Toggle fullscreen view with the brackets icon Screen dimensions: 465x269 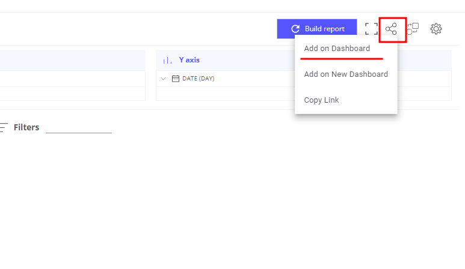tap(371, 29)
